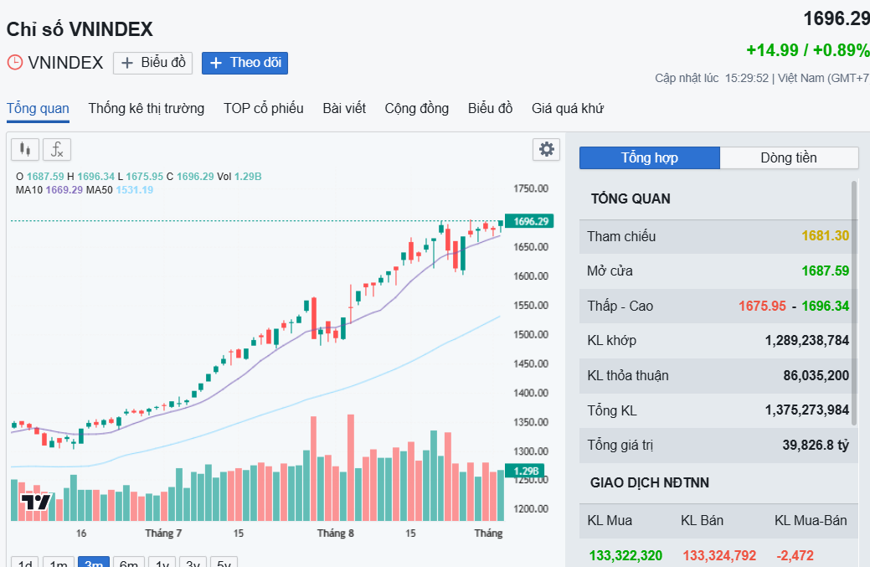
Task: Click the GIAO DỊCH NĐTNN heading
Action: [x=650, y=482]
